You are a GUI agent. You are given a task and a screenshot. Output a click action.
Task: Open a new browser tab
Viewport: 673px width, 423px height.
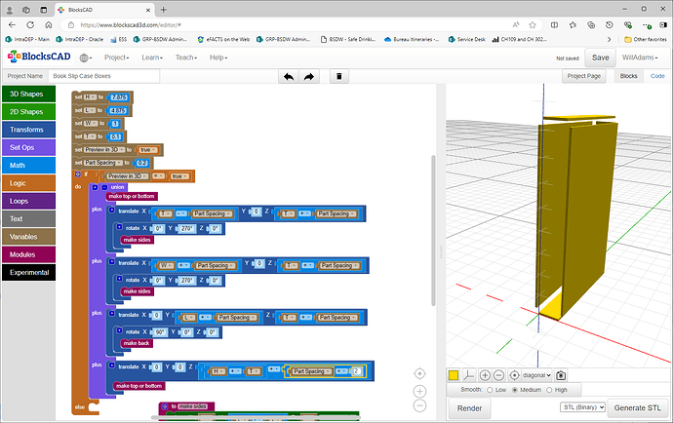tap(164, 10)
